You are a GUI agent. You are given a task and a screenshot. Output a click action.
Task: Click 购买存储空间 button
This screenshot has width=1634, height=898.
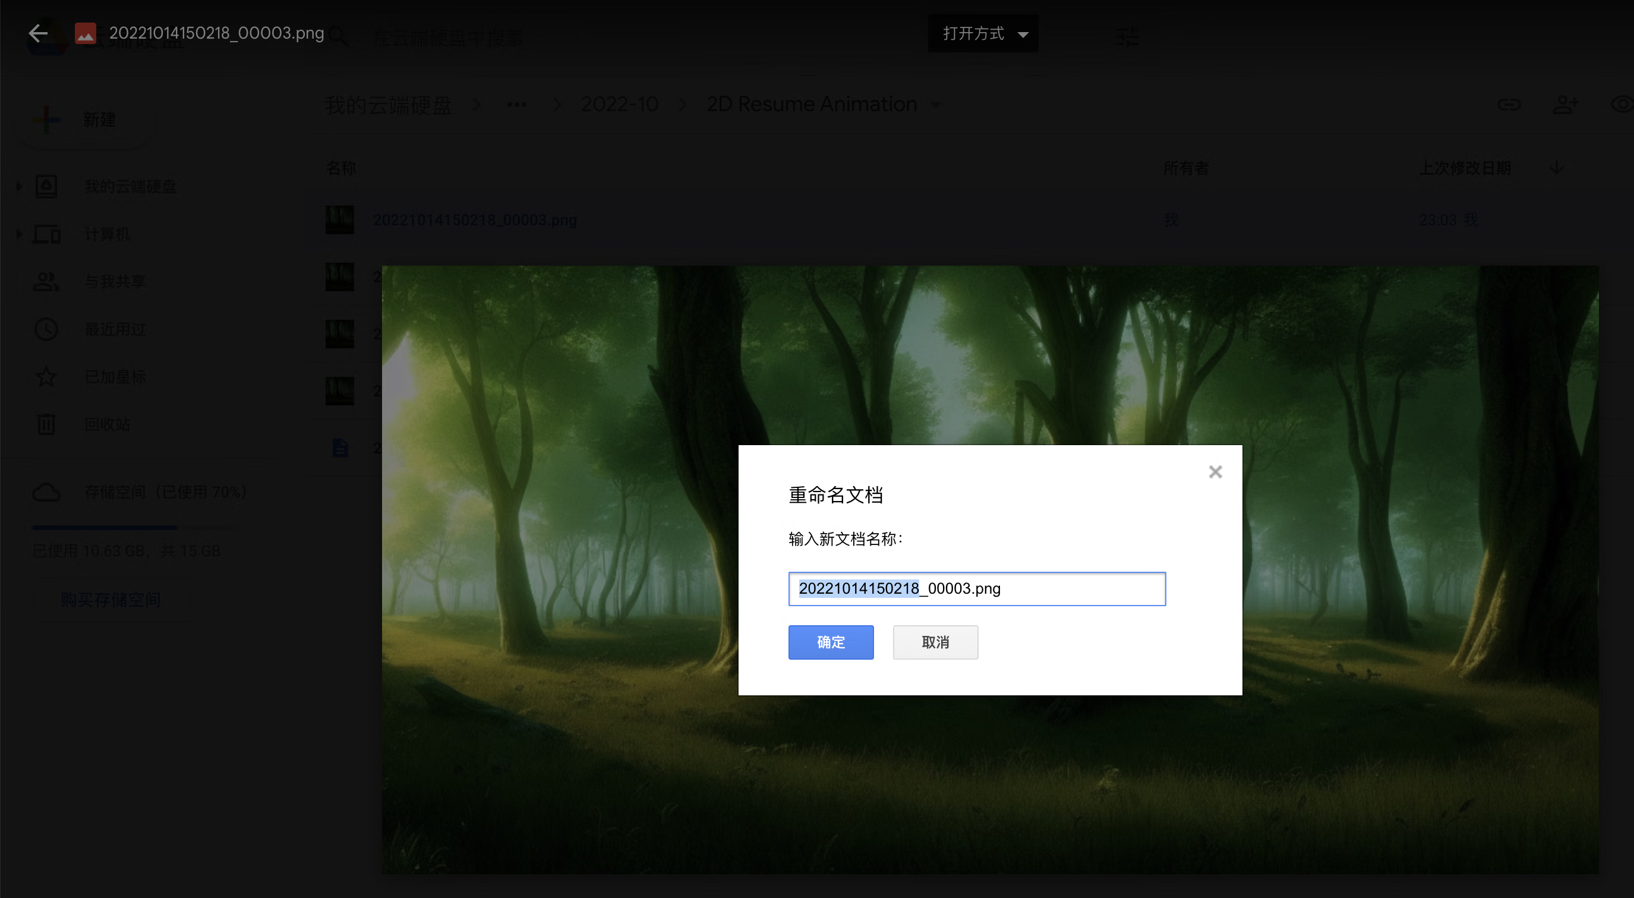111,600
